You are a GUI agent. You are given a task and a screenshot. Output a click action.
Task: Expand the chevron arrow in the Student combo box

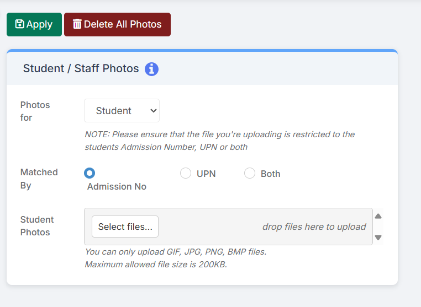click(x=153, y=111)
